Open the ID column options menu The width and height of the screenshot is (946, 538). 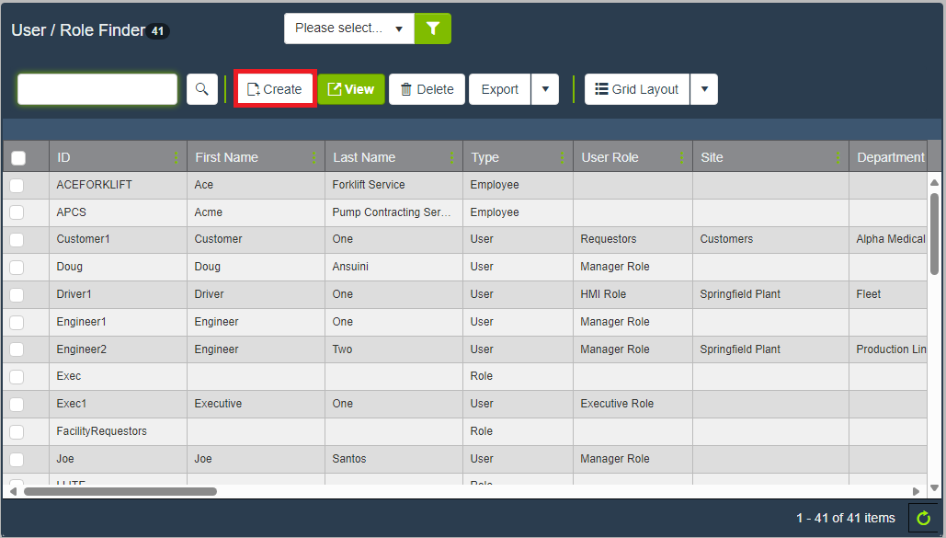click(177, 158)
